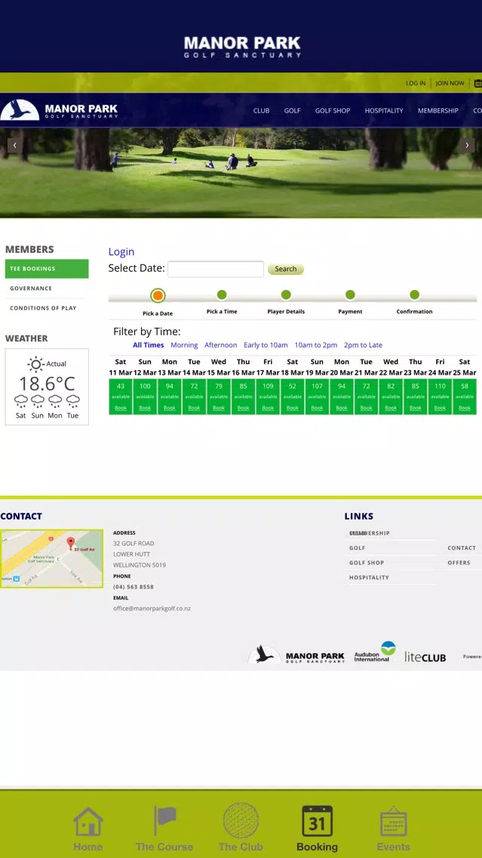Book Sun 12 Mar with 100 available

click(x=145, y=408)
